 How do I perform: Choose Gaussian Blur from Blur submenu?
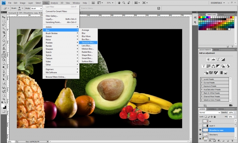pyautogui.click(x=88, y=43)
